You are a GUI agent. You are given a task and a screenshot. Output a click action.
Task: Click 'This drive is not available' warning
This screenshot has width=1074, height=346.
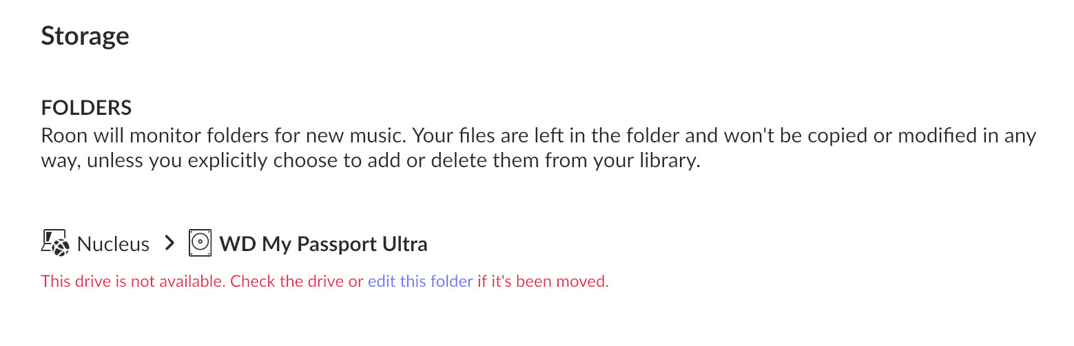pos(134,281)
